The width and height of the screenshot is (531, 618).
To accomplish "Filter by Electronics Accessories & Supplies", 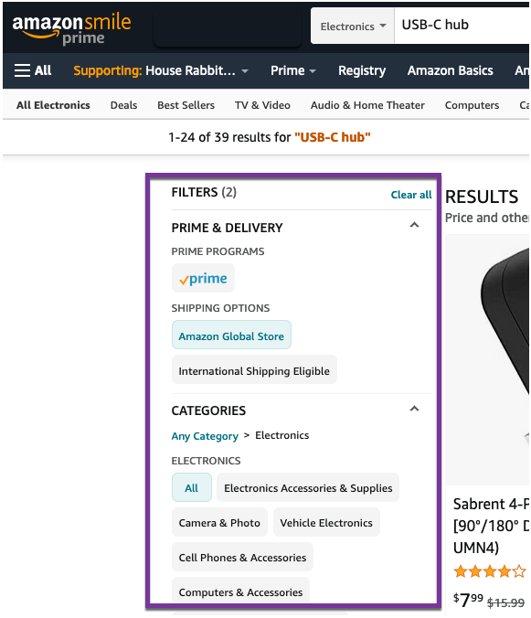I will [308, 487].
